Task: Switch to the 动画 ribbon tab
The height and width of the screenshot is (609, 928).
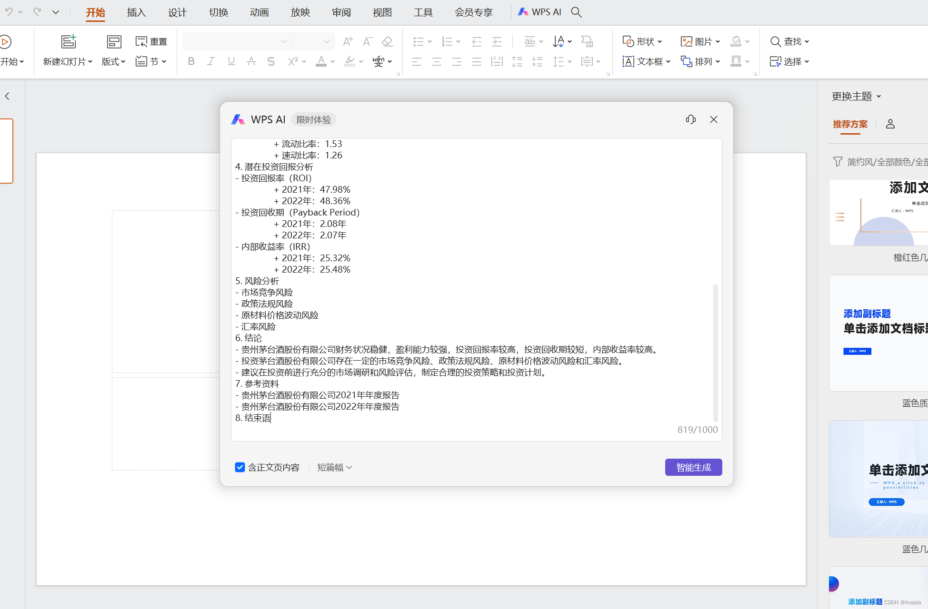Action: [259, 12]
